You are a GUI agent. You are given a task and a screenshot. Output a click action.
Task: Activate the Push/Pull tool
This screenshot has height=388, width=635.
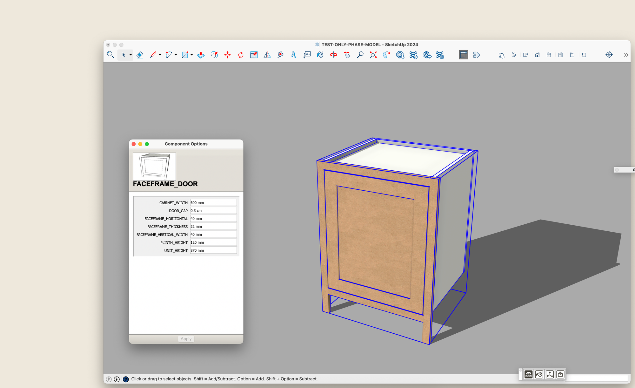point(201,55)
